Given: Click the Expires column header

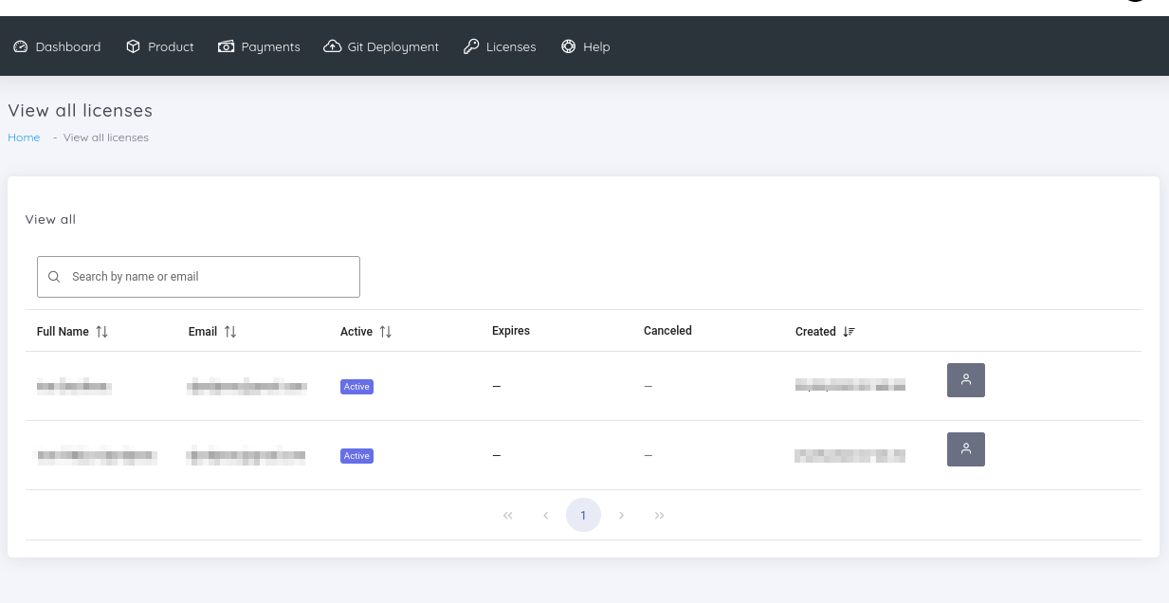Looking at the screenshot, I should coord(511,331).
